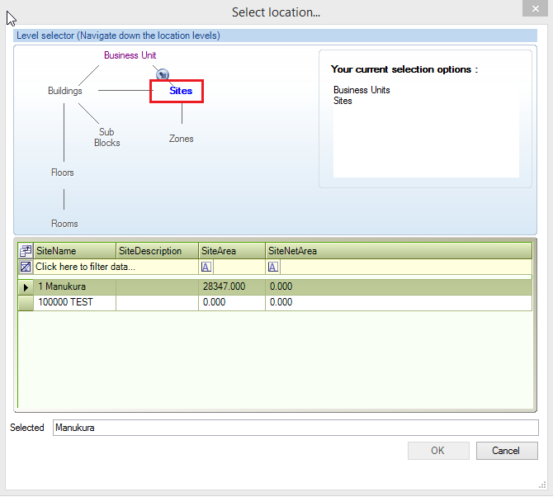Select the Business Unit level node
Image resolution: width=553 pixels, height=497 pixels.
(x=130, y=55)
